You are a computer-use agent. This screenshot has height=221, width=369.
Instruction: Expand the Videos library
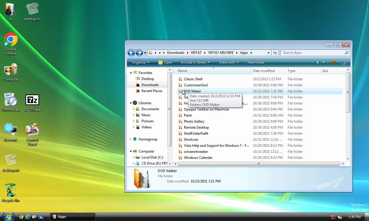133,127
